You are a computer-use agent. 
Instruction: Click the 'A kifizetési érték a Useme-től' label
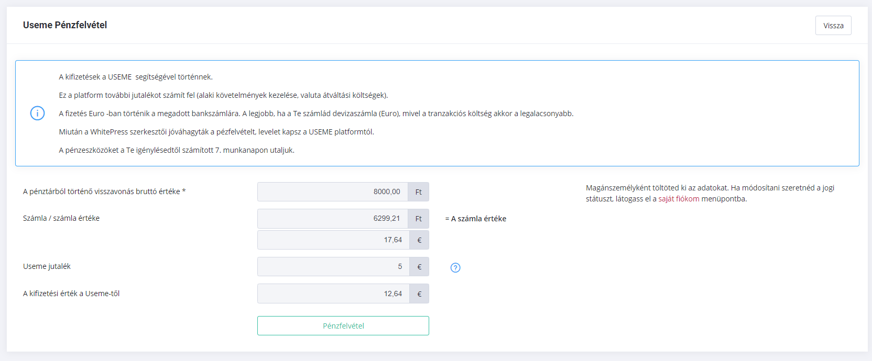tap(71, 294)
